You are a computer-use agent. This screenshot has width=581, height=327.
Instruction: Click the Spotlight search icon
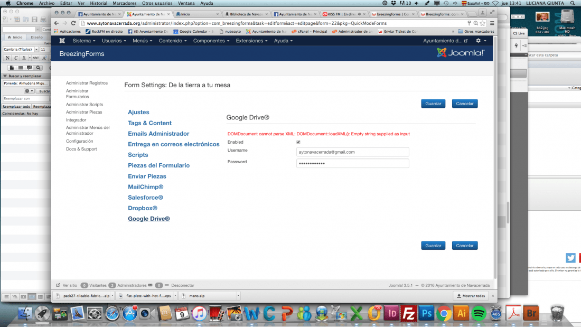click(x=572, y=3)
